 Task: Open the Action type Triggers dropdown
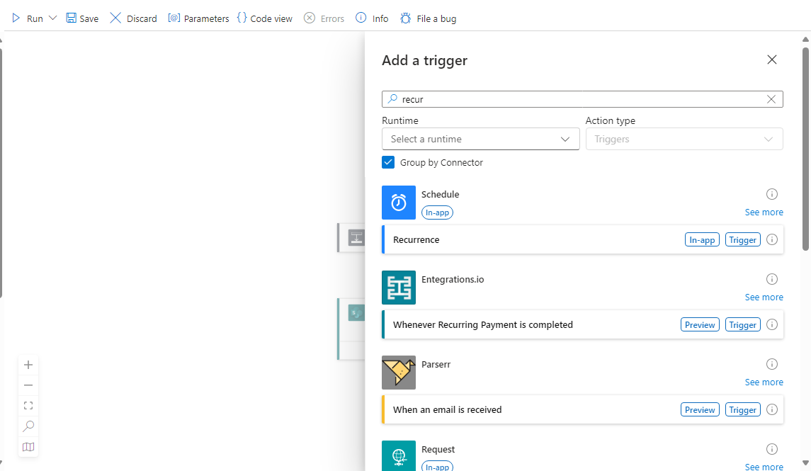tap(684, 139)
